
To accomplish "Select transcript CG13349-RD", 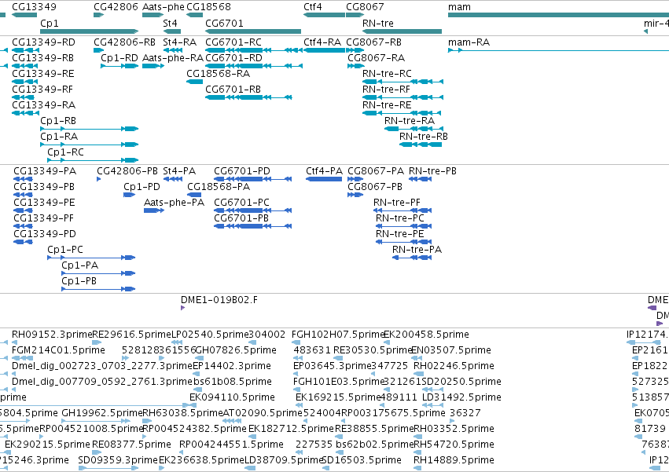I will (x=43, y=42).
